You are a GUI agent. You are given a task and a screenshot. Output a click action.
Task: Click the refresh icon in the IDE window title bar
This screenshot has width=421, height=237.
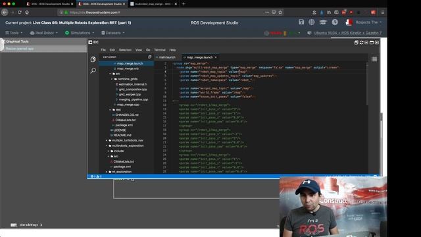(361, 42)
